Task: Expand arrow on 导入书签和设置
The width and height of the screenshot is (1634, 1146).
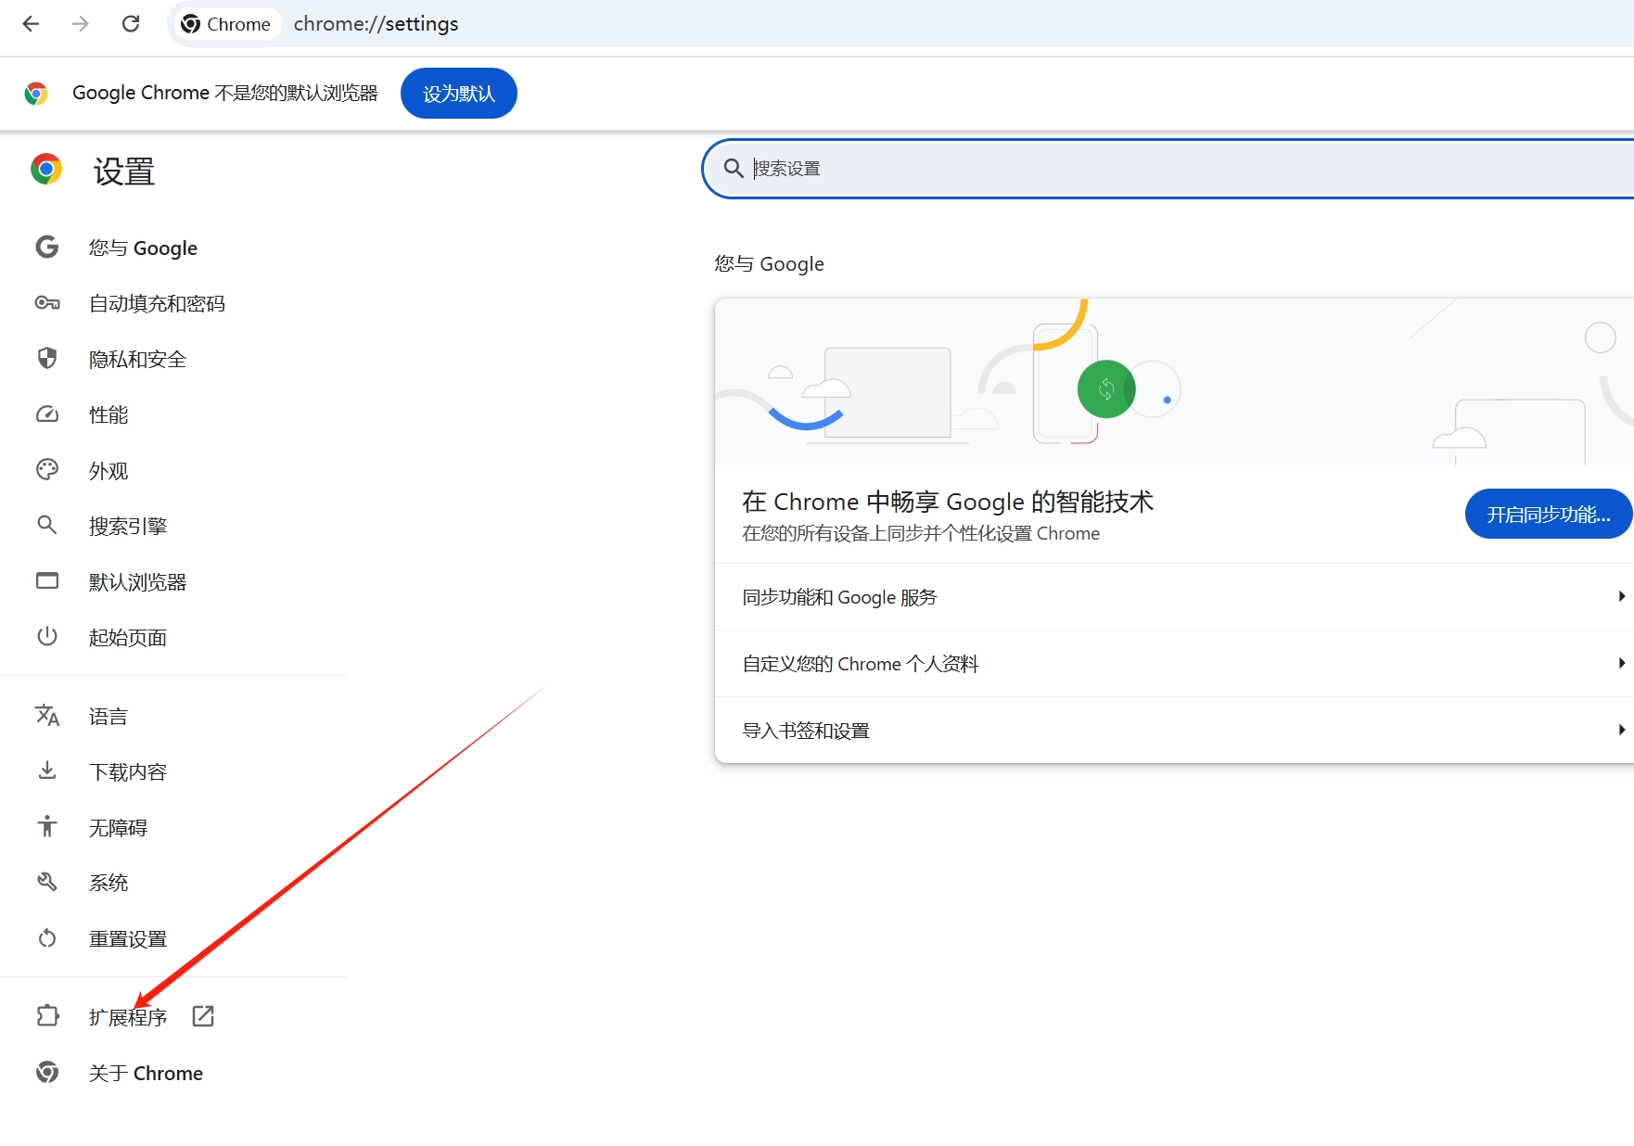Action: pos(1621,730)
